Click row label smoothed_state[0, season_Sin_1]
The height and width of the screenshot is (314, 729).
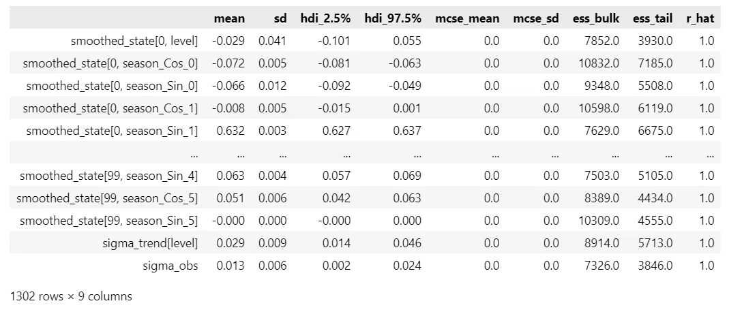point(112,131)
